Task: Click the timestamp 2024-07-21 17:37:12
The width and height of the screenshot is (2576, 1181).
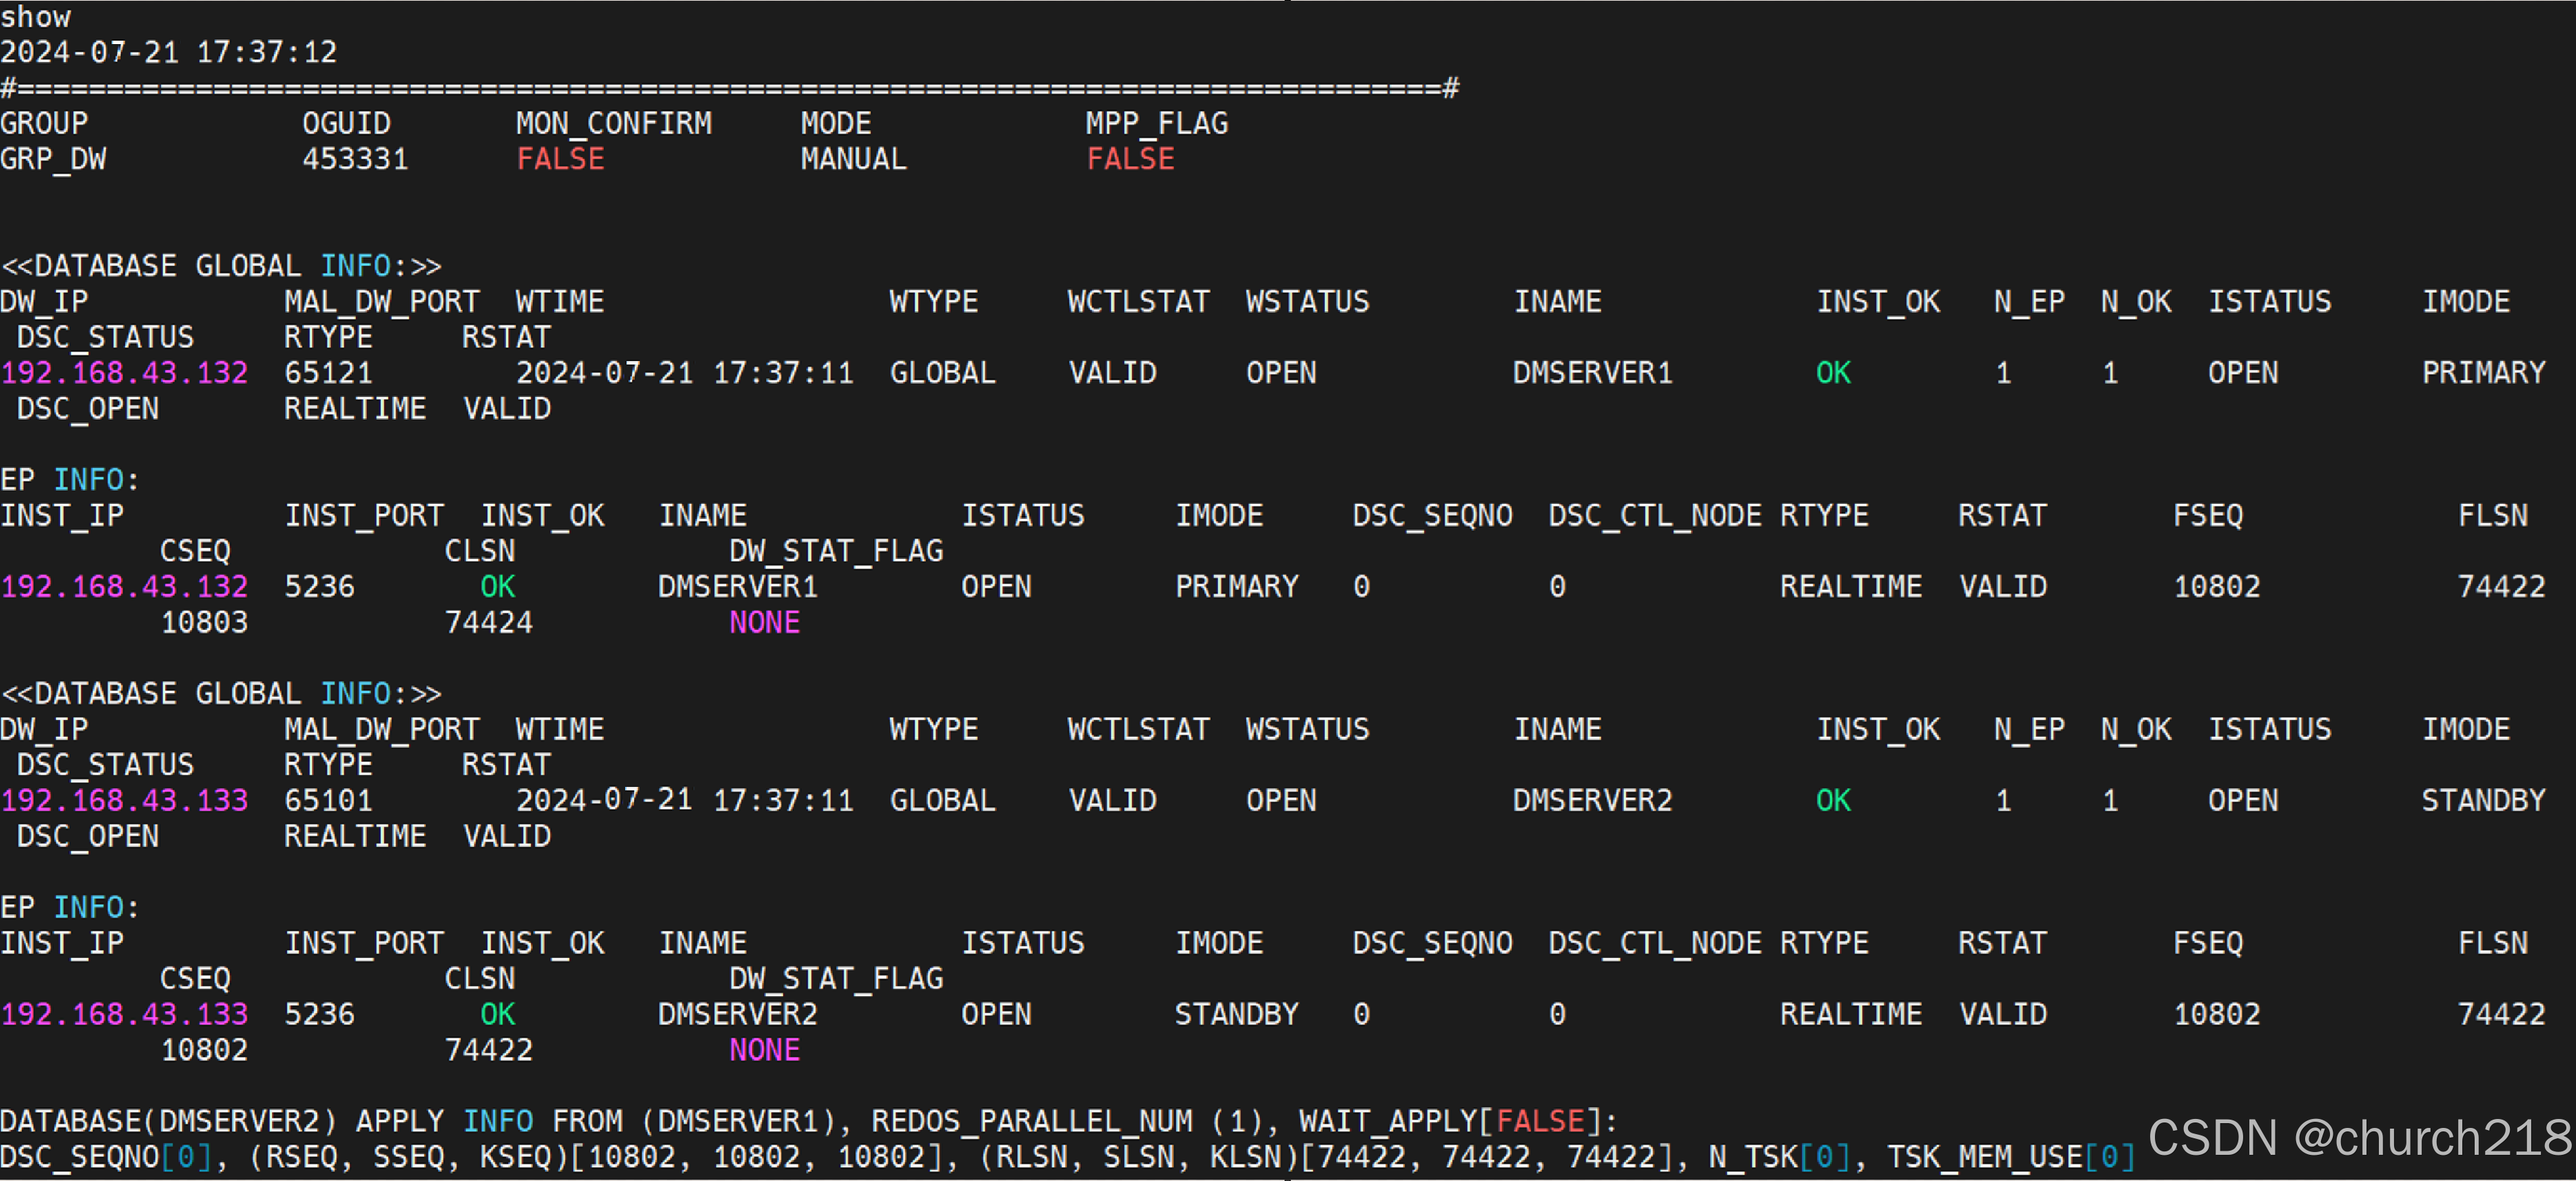Action: tap(168, 52)
